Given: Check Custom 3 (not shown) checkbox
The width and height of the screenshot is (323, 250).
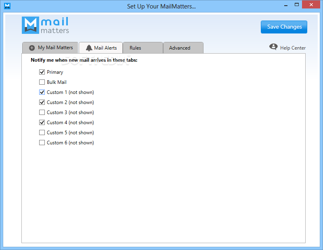Looking at the screenshot, I should click(42, 112).
